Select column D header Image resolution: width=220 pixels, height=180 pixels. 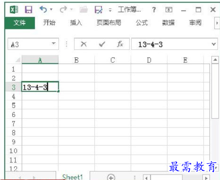(149, 60)
